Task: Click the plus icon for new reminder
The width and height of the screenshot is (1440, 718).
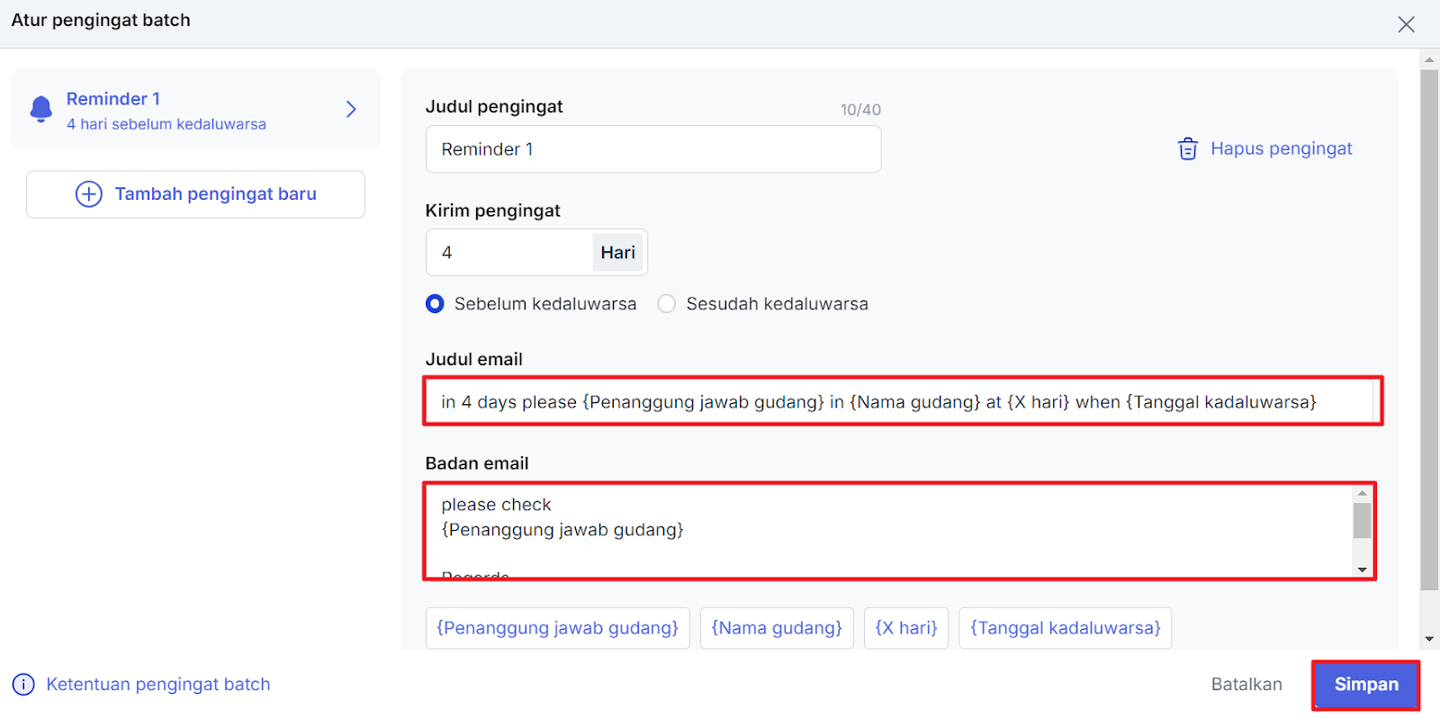Action: pos(88,194)
